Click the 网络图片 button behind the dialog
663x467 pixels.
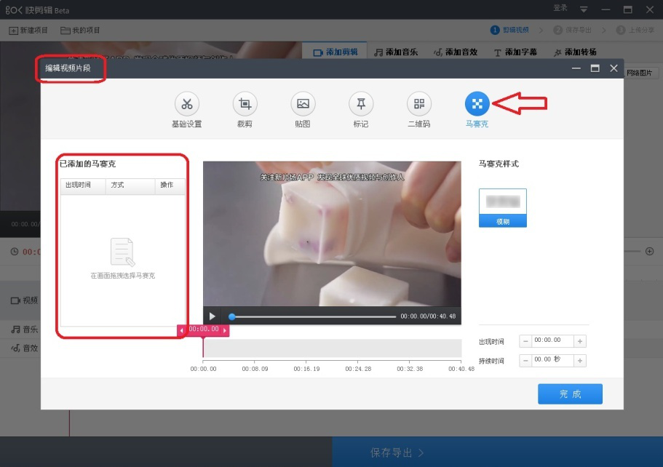click(x=639, y=73)
